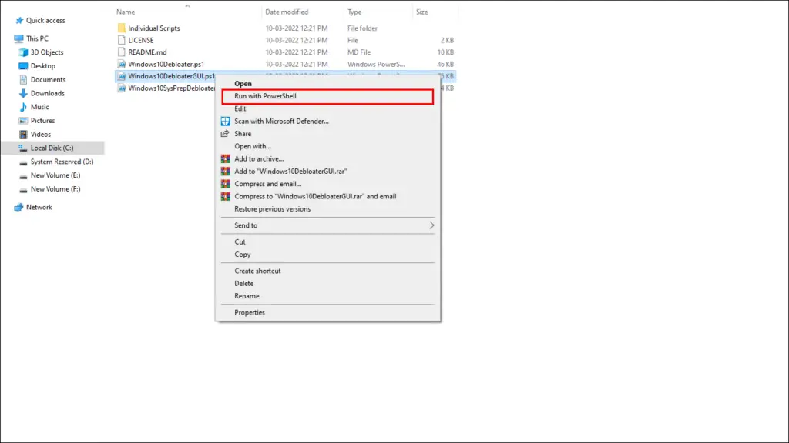The height and width of the screenshot is (443, 789).
Task: Click the Desktop folder icon in sidebar
Action: click(23, 66)
